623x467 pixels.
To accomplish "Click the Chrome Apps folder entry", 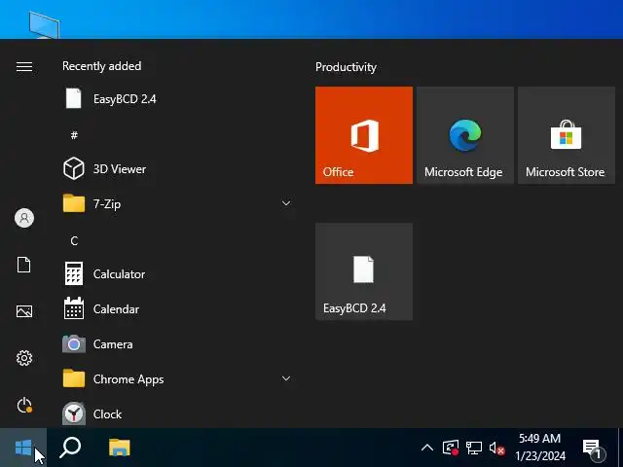I will tap(176, 378).
